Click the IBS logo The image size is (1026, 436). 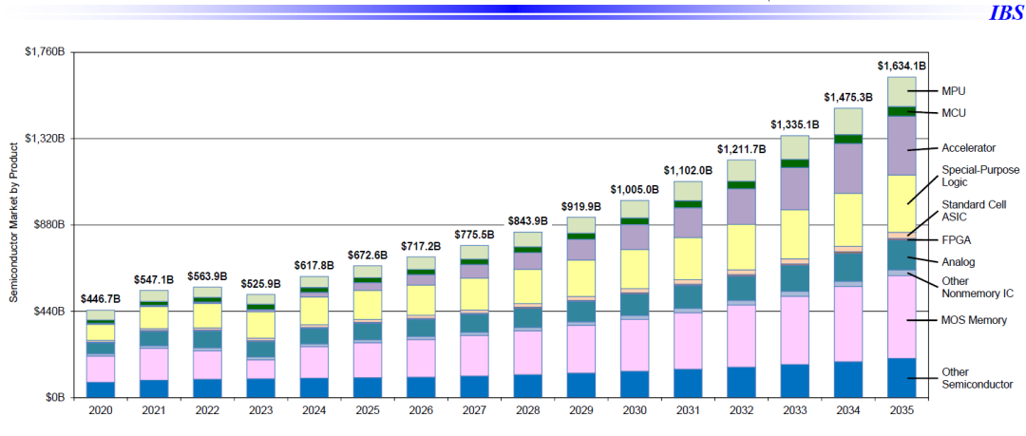(1005, 13)
